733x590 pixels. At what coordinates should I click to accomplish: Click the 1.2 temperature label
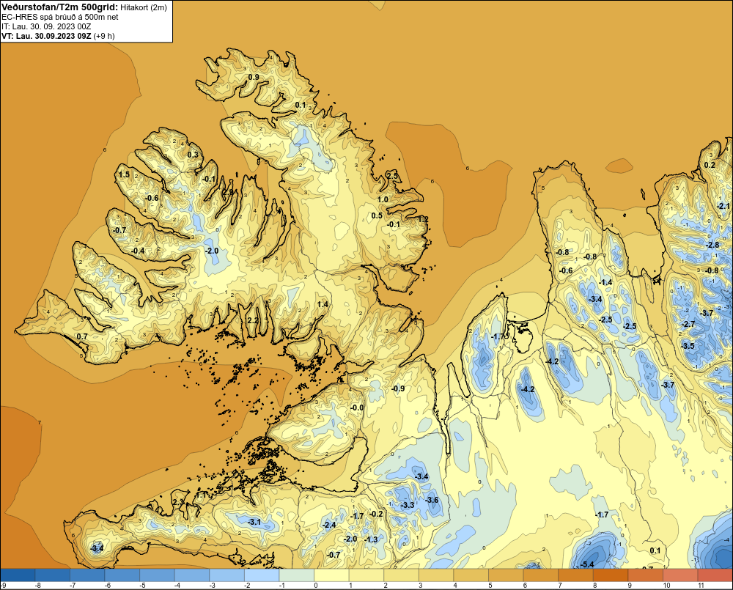[423, 219]
